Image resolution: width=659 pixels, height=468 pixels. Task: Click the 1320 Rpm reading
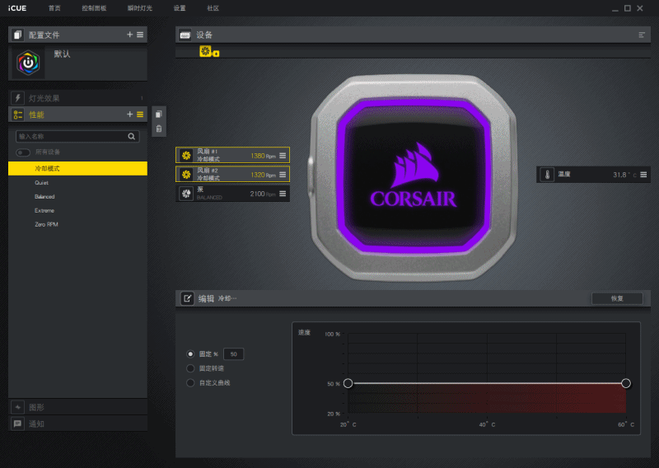pos(263,175)
